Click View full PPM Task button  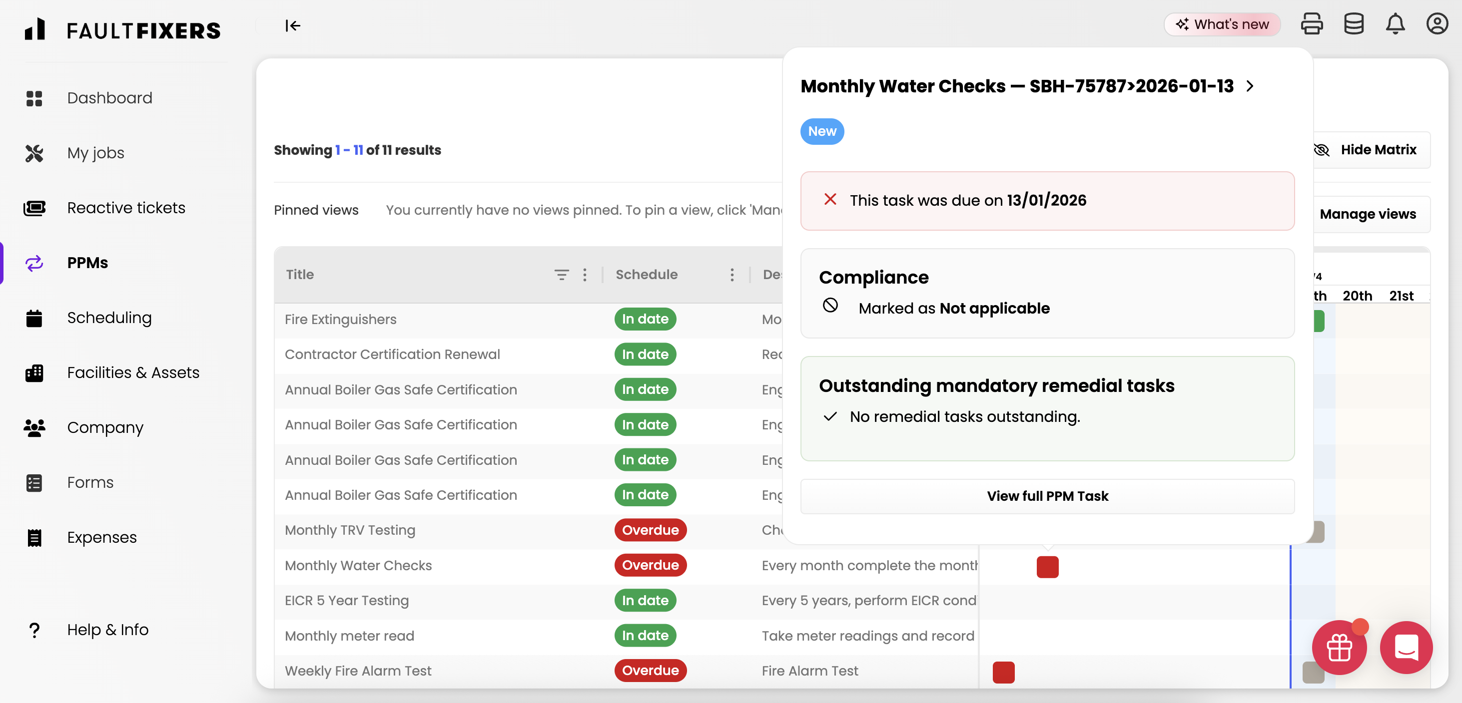click(1047, 496)
